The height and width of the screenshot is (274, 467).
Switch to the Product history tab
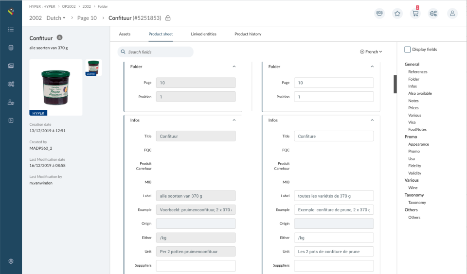(248, 34)
